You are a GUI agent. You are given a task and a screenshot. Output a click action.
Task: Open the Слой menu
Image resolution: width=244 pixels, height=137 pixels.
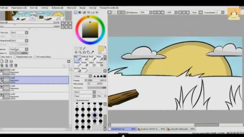pos(45,8)
